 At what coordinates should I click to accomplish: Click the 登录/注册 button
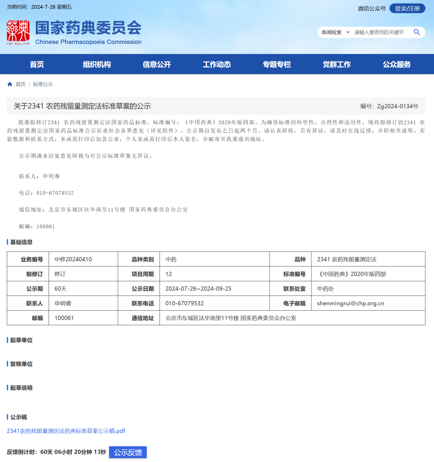[407, 8]
